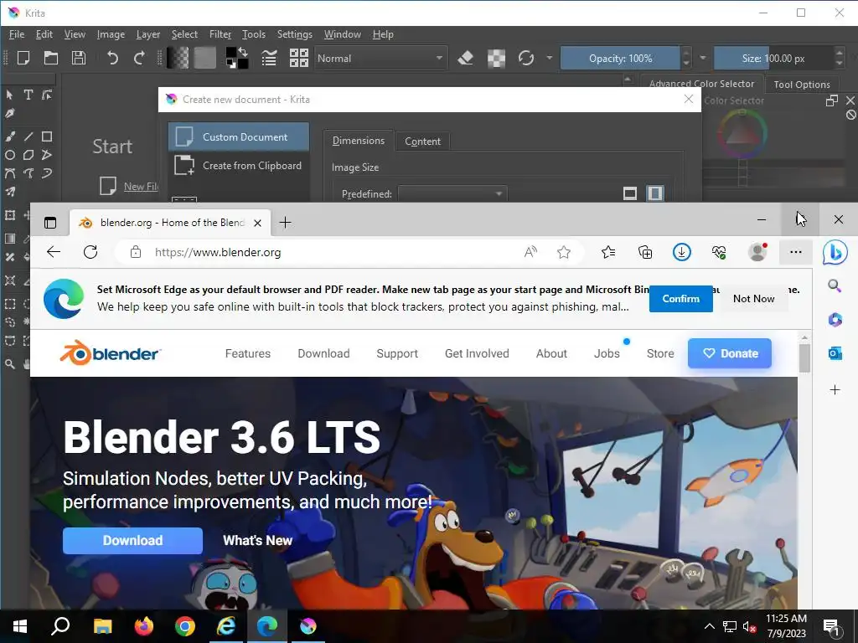This screenshot has width=858, height=643.
Task: Click the color wheel in Advanced Color Selector
Action: (742, 133)
